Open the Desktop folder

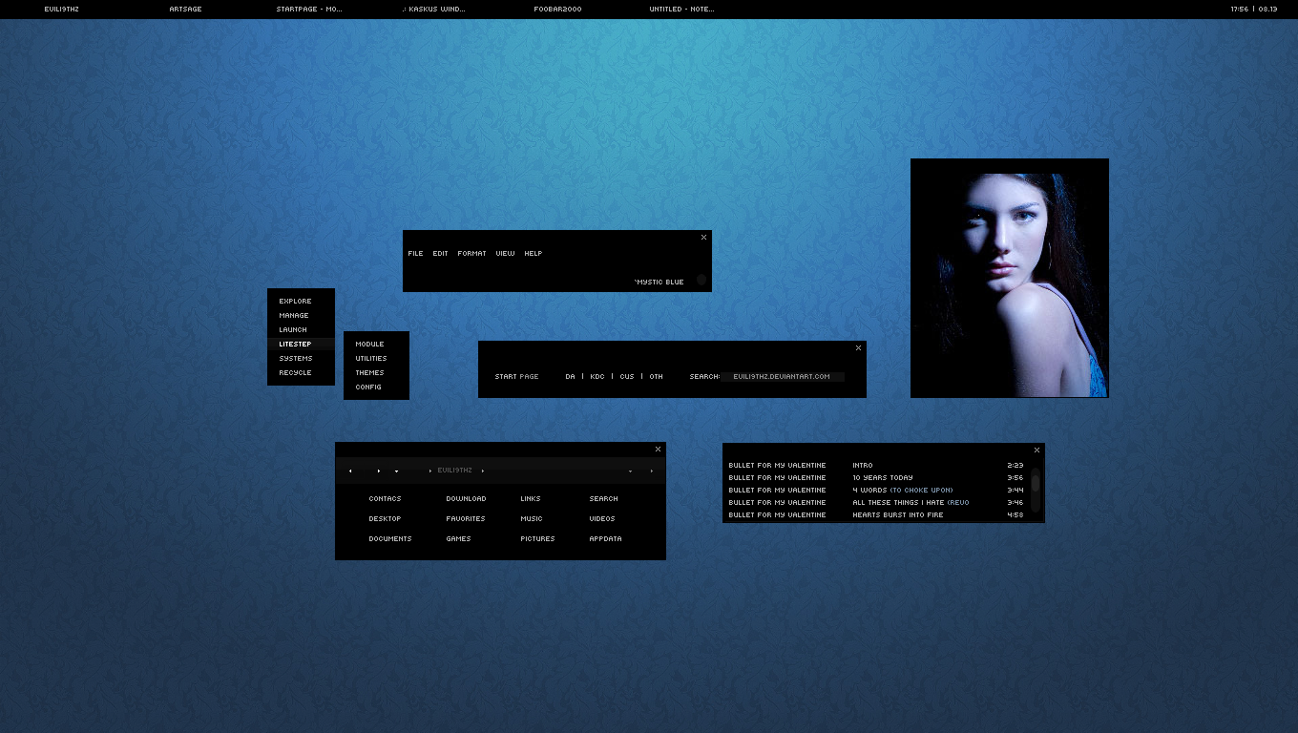[x=385, y=518]
